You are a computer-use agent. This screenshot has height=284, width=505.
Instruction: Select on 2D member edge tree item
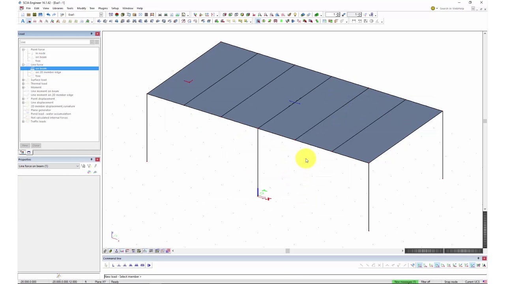tap(48, 72)
